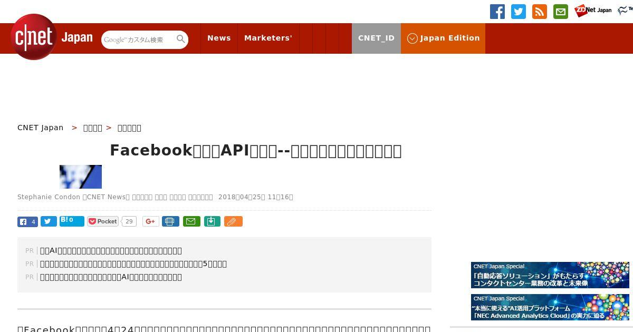
Task: Focus the Google custom search field
Action: pyautogui.click(x=138, y=40)
